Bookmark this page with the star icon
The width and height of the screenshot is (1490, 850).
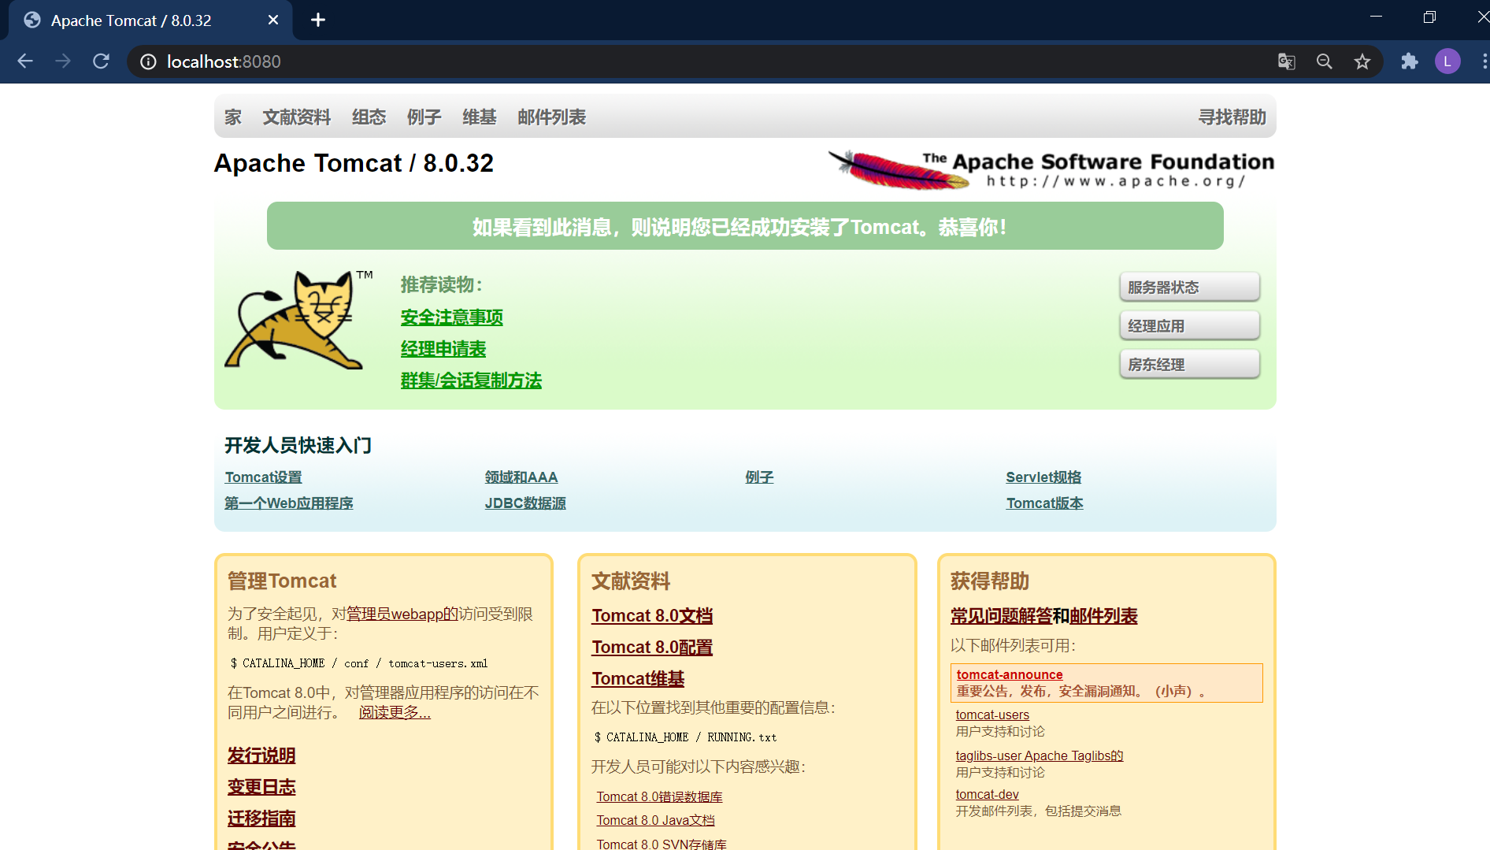click(1362, 61)
